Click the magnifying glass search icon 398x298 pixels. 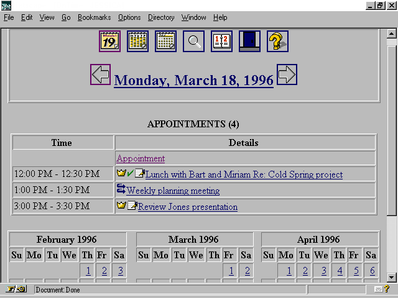coord(193,42)
